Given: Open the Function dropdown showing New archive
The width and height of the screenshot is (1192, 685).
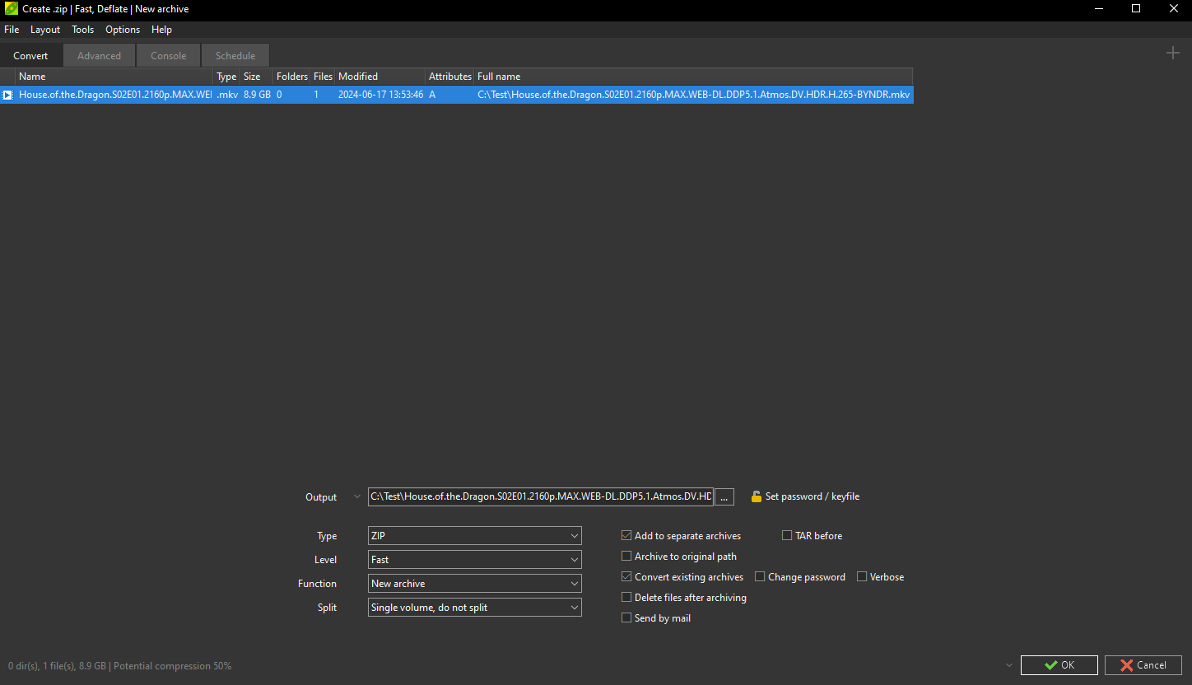Looking at the screenshot, I should click(474, 584).
